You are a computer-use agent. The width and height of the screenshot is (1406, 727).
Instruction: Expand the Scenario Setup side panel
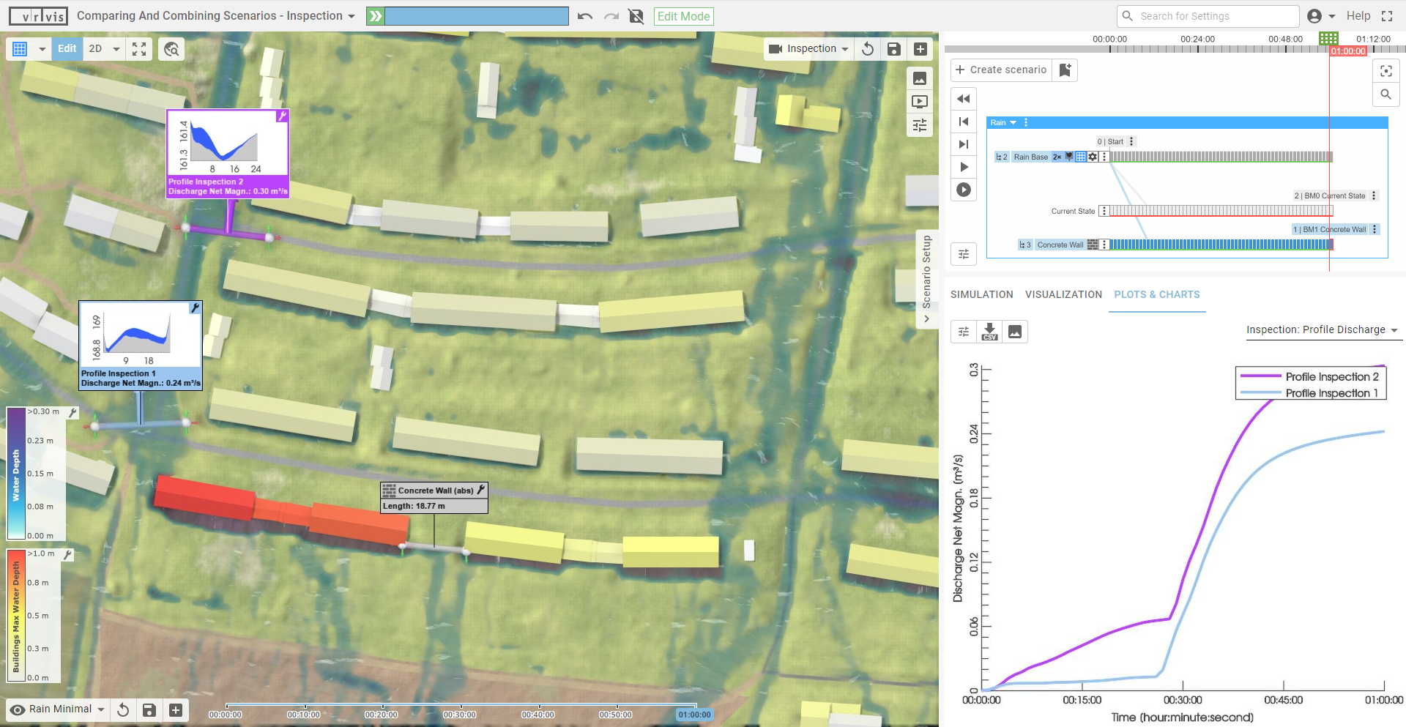tap(927, 319)
